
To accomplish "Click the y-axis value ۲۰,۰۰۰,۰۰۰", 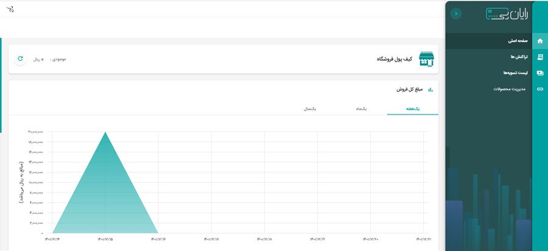I will click(36, 132).
